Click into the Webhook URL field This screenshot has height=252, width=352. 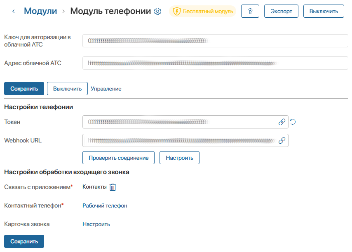(x=185, y=140)
